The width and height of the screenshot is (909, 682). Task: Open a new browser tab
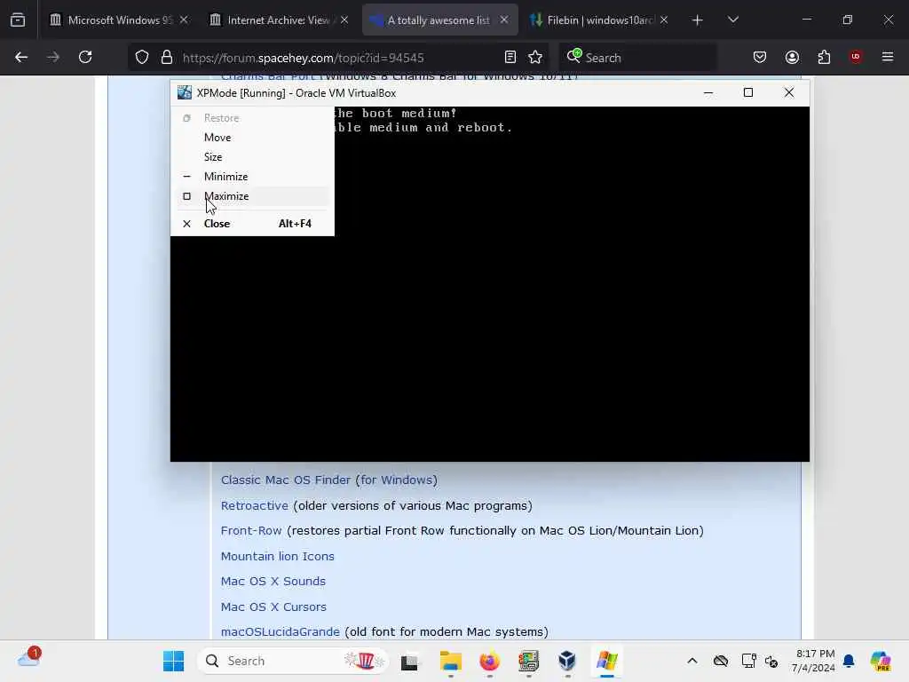pyautogui.click(x=698, y=20)
